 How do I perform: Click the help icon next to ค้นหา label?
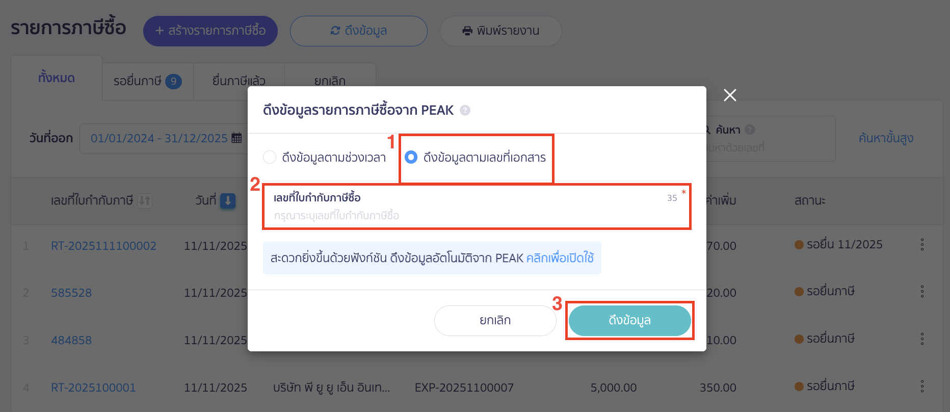pyautogui.click(x=749, y=130)
